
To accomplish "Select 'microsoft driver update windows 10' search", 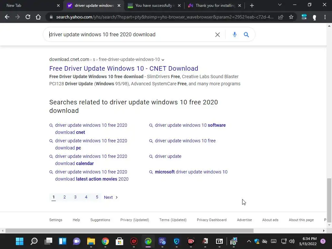I will (x=191, y=172).
